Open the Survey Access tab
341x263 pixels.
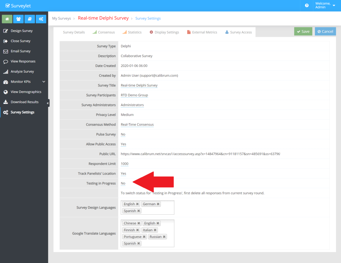pos(238,32)
